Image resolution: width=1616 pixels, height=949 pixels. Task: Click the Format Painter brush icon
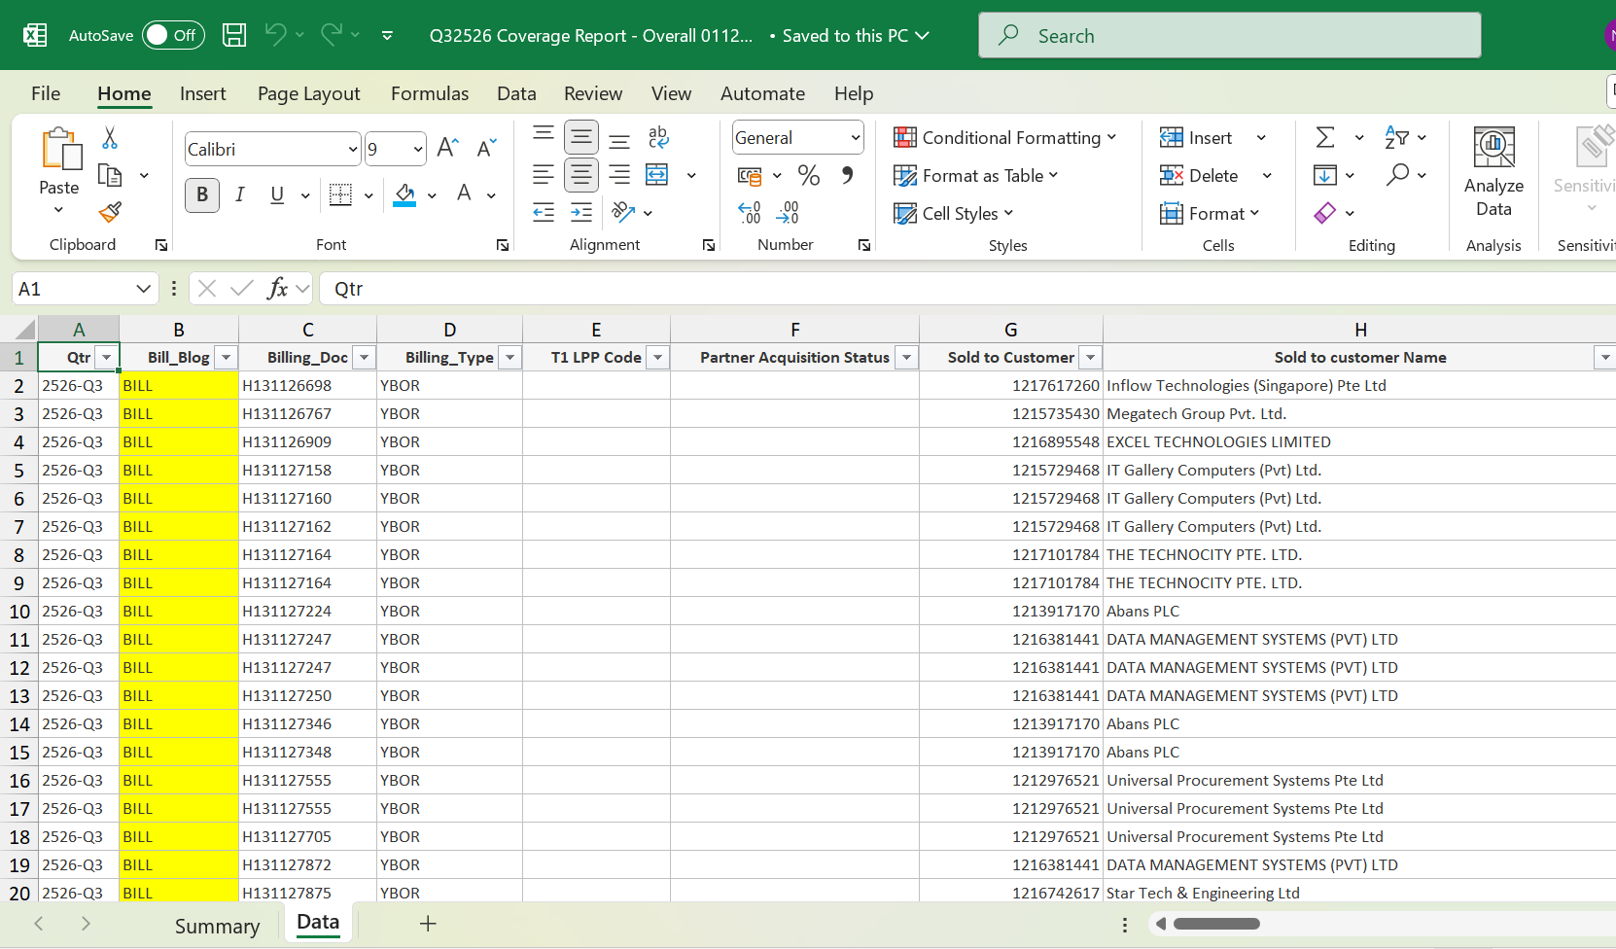point(110,212)
